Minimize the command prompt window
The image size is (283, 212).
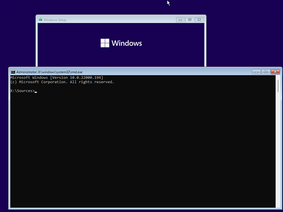click(256, 72)
